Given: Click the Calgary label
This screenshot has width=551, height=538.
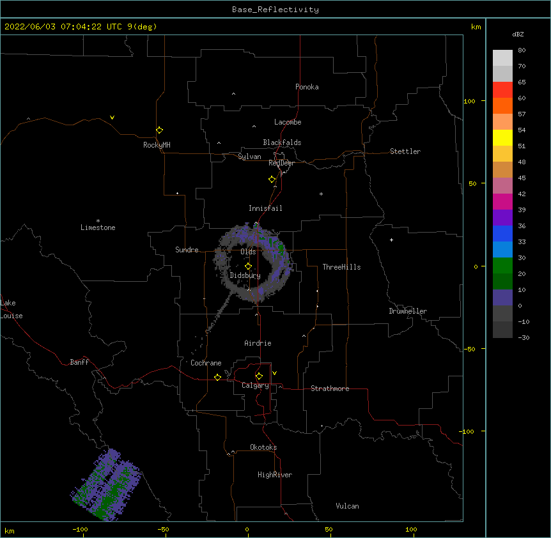Looking at the screenshot, I should pos(255,385).
